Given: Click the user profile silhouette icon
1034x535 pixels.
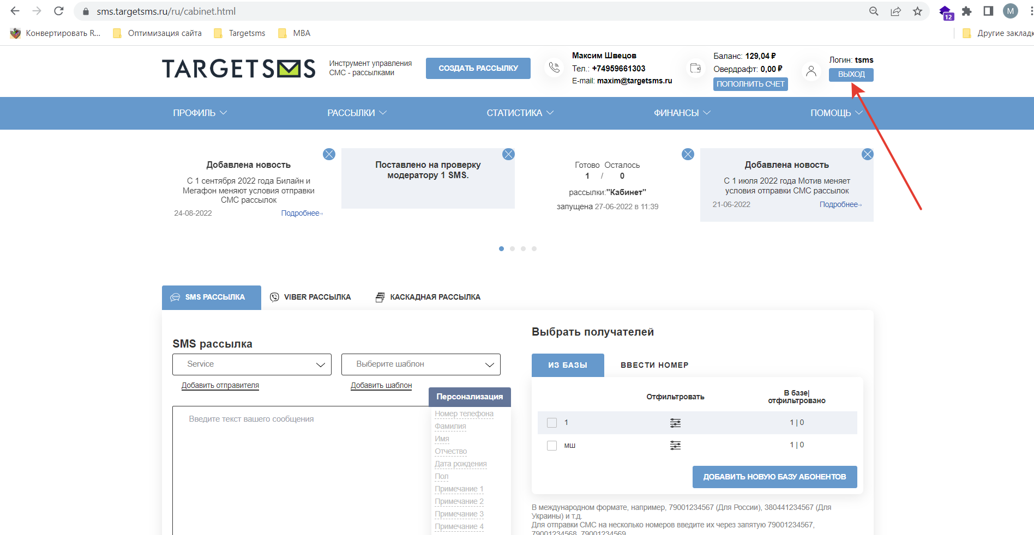Looking at the screenshot, I should pyautogui.click(x=811, y=71).
